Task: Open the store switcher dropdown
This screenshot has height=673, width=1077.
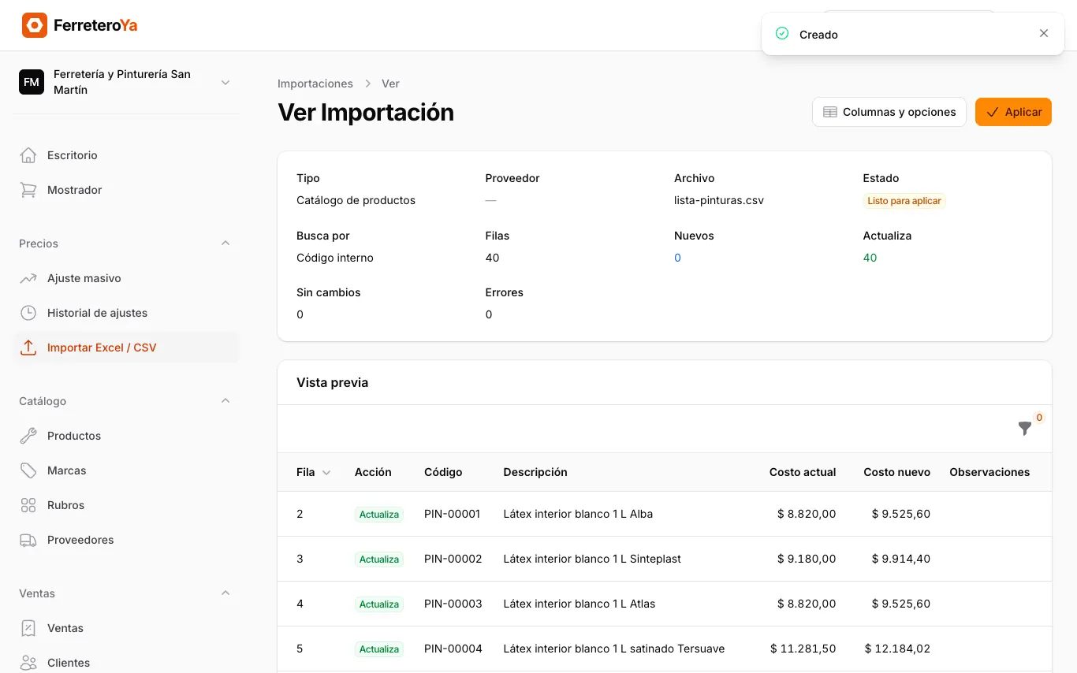Action: point(225,82)
